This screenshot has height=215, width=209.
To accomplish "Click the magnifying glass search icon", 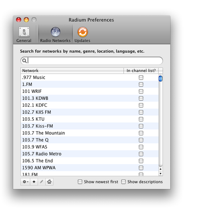I will (24, 61).
